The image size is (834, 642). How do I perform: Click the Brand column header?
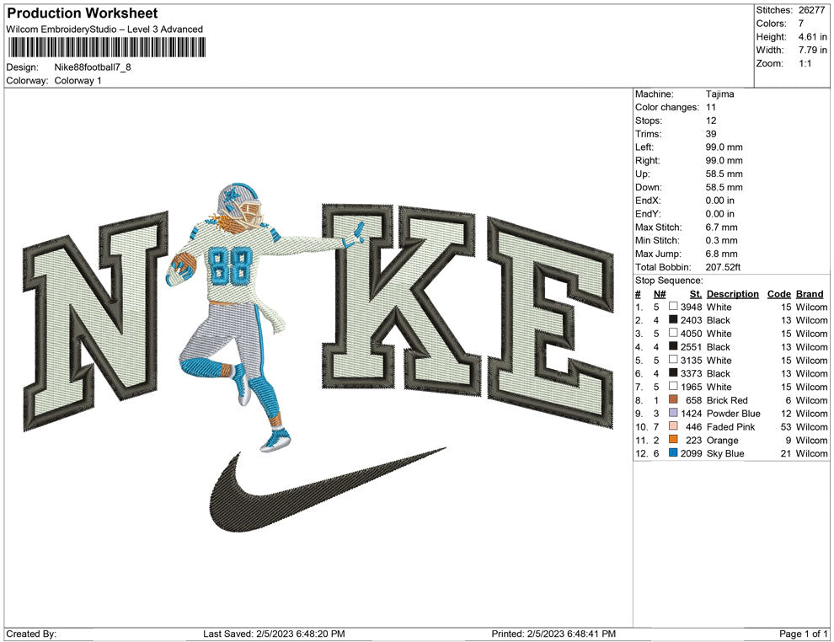pyautogui.click(x=810, y=293)
